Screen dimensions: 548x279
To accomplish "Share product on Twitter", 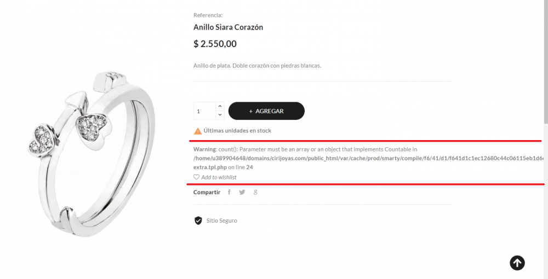I will coord(242,193).
